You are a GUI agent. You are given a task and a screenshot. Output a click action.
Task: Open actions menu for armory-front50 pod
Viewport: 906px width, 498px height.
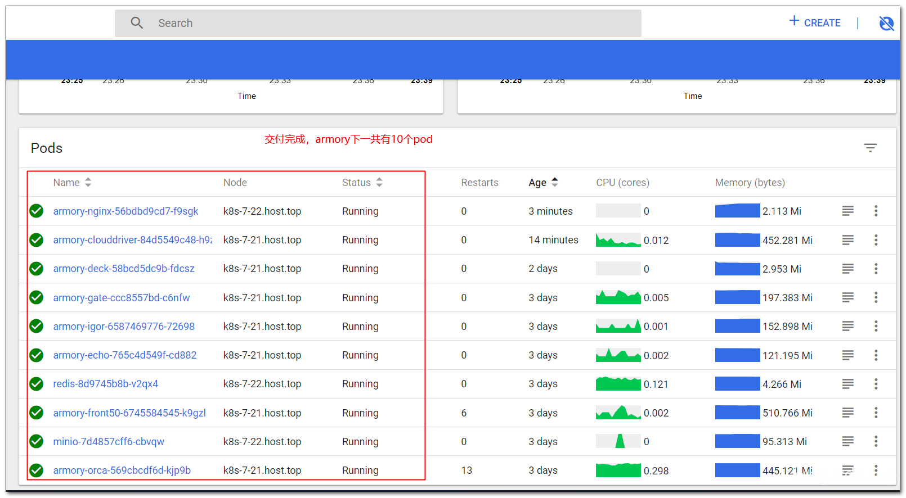(876, 413)
